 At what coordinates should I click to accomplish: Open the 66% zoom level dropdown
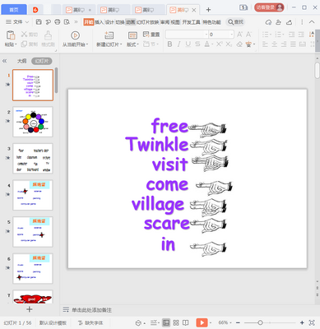(x=225, y=323)
